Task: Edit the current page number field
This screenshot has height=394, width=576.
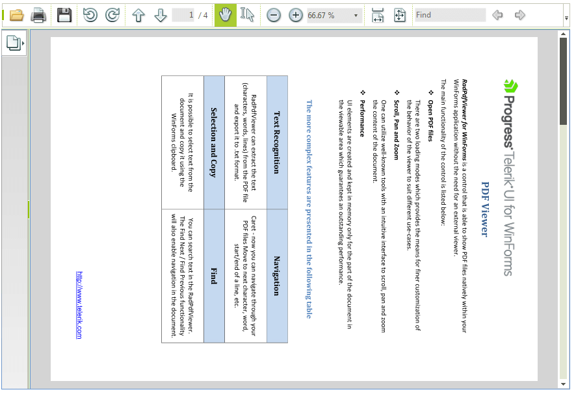Action: [183, 15]
